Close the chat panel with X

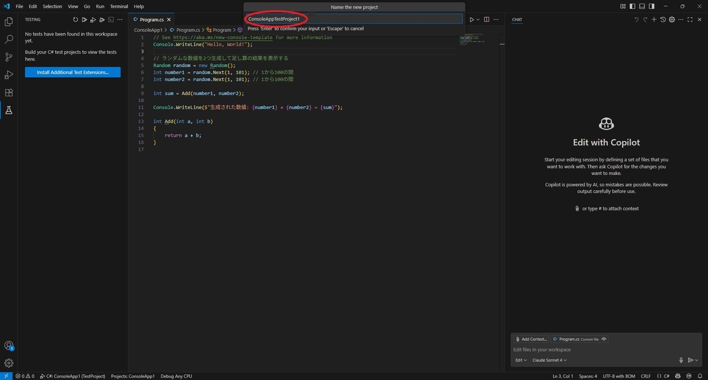coord(699,19)
